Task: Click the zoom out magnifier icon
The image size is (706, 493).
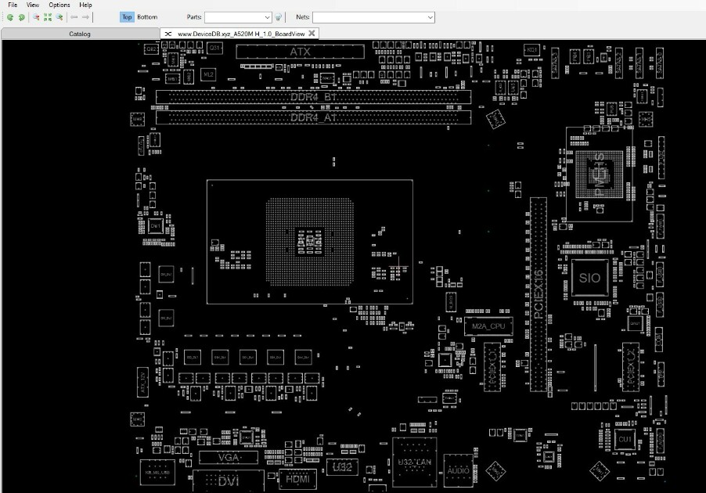Action: click(x=36, y=17)
